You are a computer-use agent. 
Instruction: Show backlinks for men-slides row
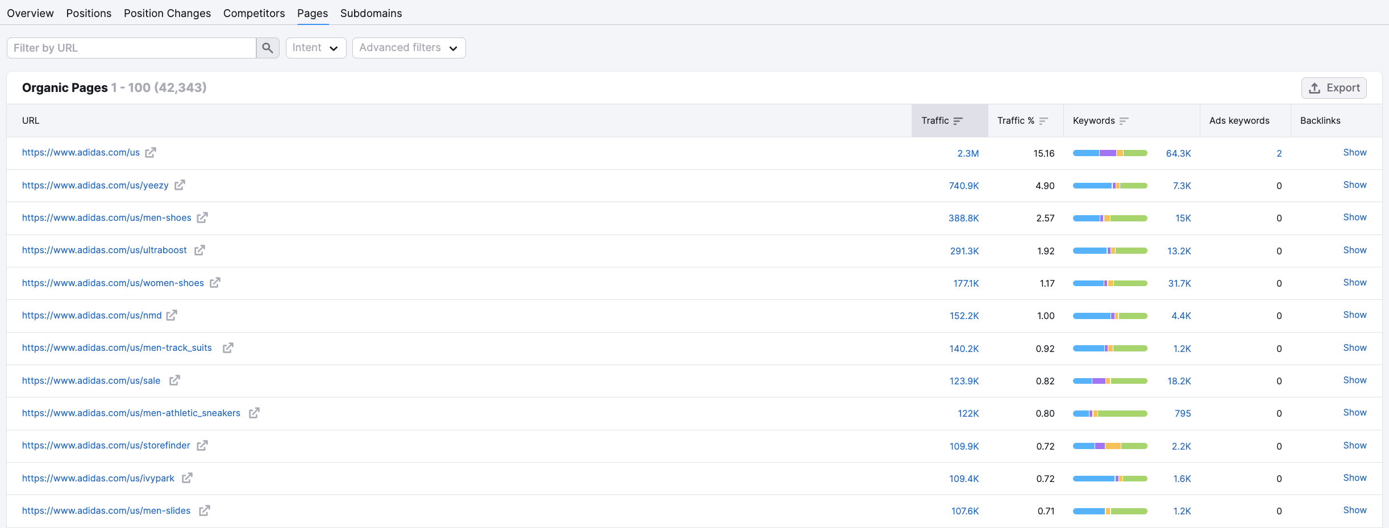point(1355,510)
